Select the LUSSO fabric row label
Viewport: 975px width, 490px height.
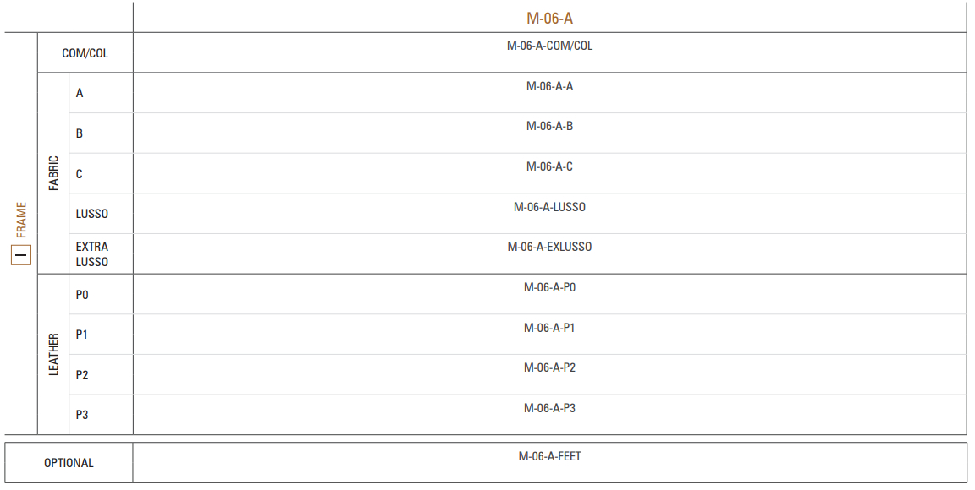92,214
